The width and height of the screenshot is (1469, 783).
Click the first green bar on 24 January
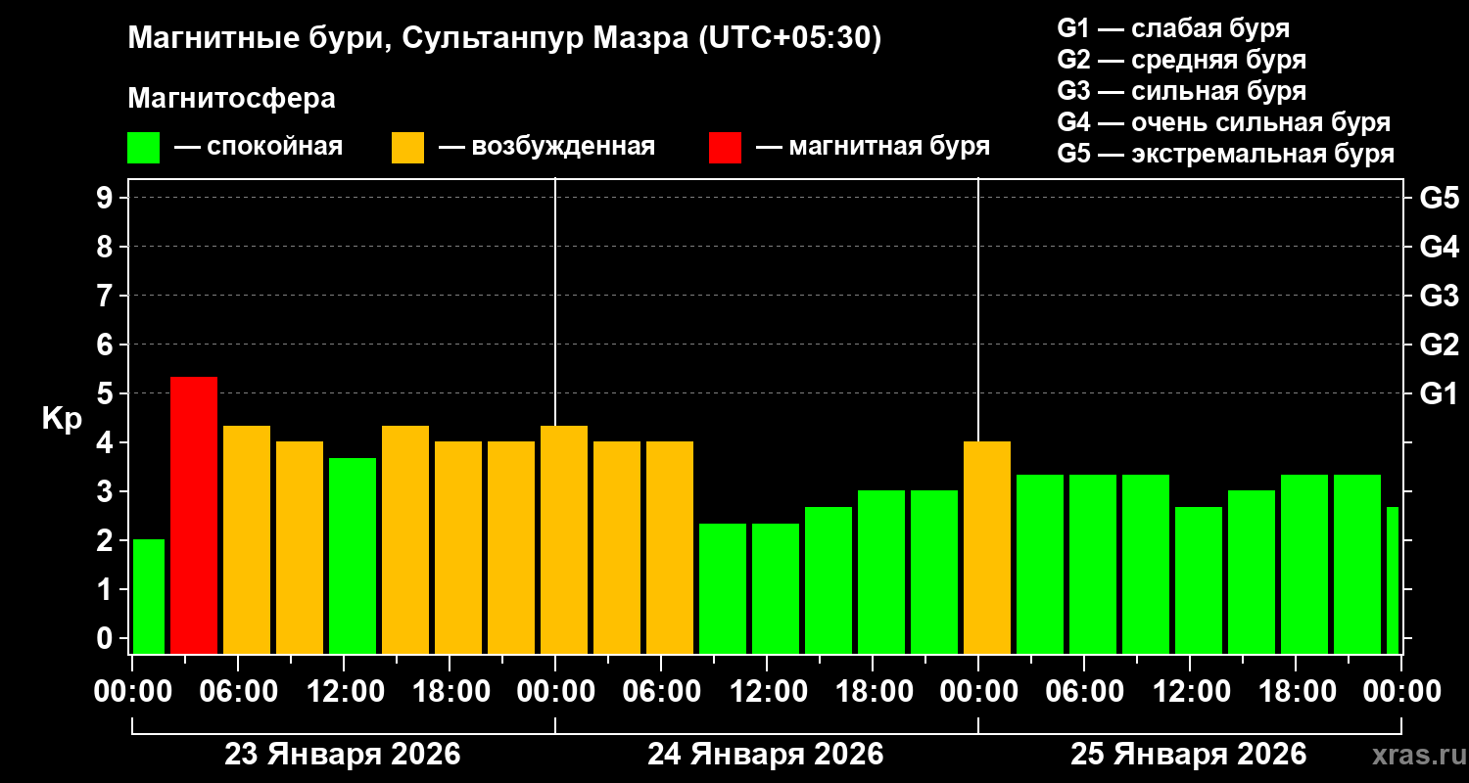[x=723, y=588]
